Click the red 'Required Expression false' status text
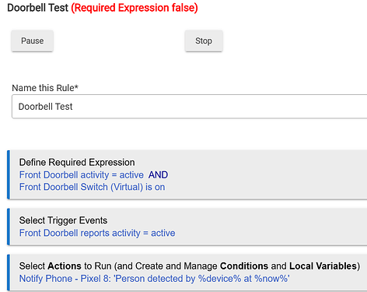The height and width of the screenshot is (292, 367). (x=135, y=8)
